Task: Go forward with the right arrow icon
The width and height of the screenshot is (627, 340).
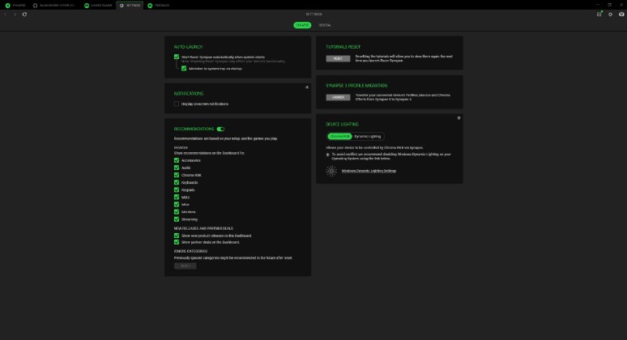Action: (15, 15)
